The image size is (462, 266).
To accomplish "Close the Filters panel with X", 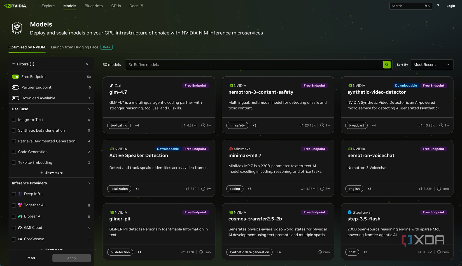I will pyautogui.click(x=87, y=64).
